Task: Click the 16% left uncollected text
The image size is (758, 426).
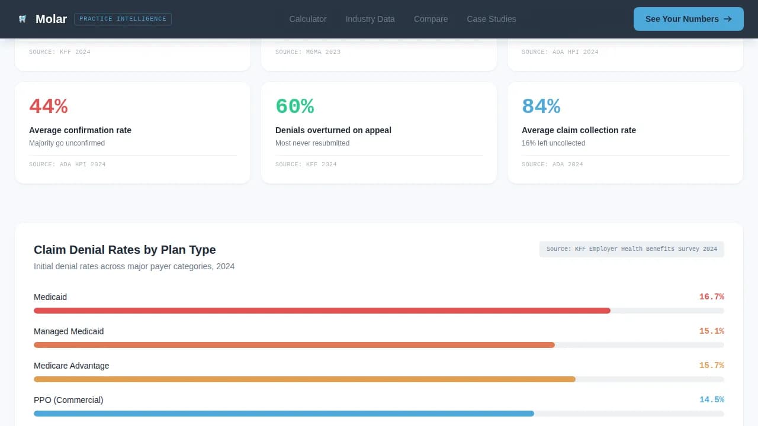Action: coord(553,143)
